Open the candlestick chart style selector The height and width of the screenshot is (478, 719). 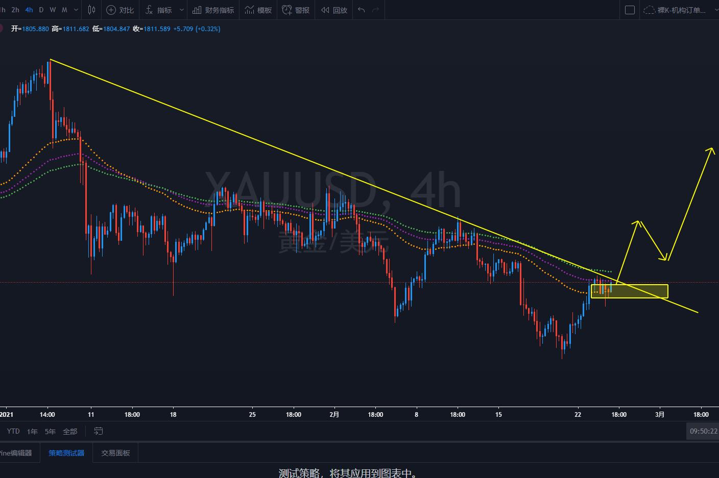tap(92, 10)
